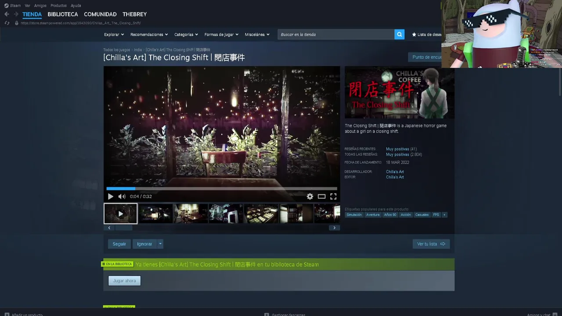Open Amigos y chat at bottom right

click(541, 314)
